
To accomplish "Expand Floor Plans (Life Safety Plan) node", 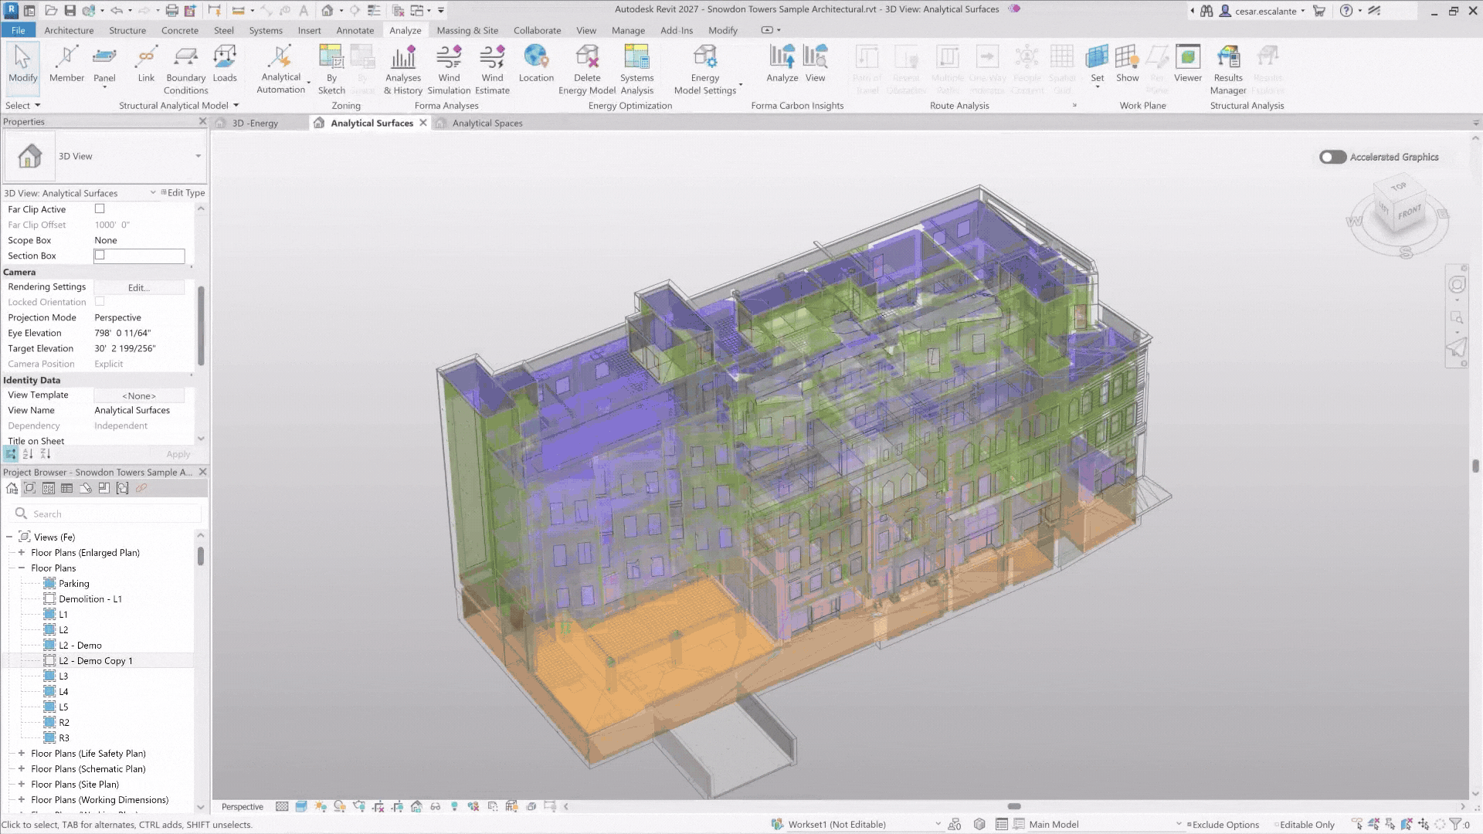I will click(x=22, y=753).
